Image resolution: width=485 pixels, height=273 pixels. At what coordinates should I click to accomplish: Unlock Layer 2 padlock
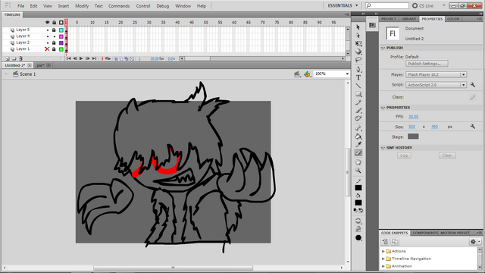pos(54,42)
